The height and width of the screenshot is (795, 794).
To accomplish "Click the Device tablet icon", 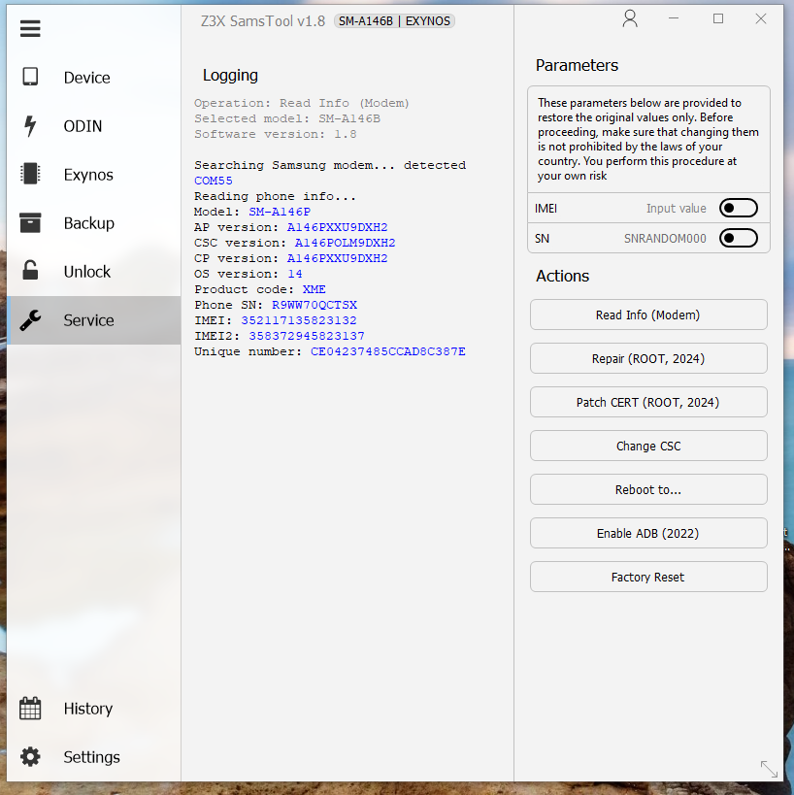I will [30, 77].
